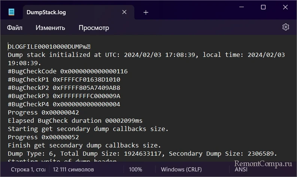297x177 pixels.
Task: Maximize the Notepad window
Action: (x=263, y=7)
